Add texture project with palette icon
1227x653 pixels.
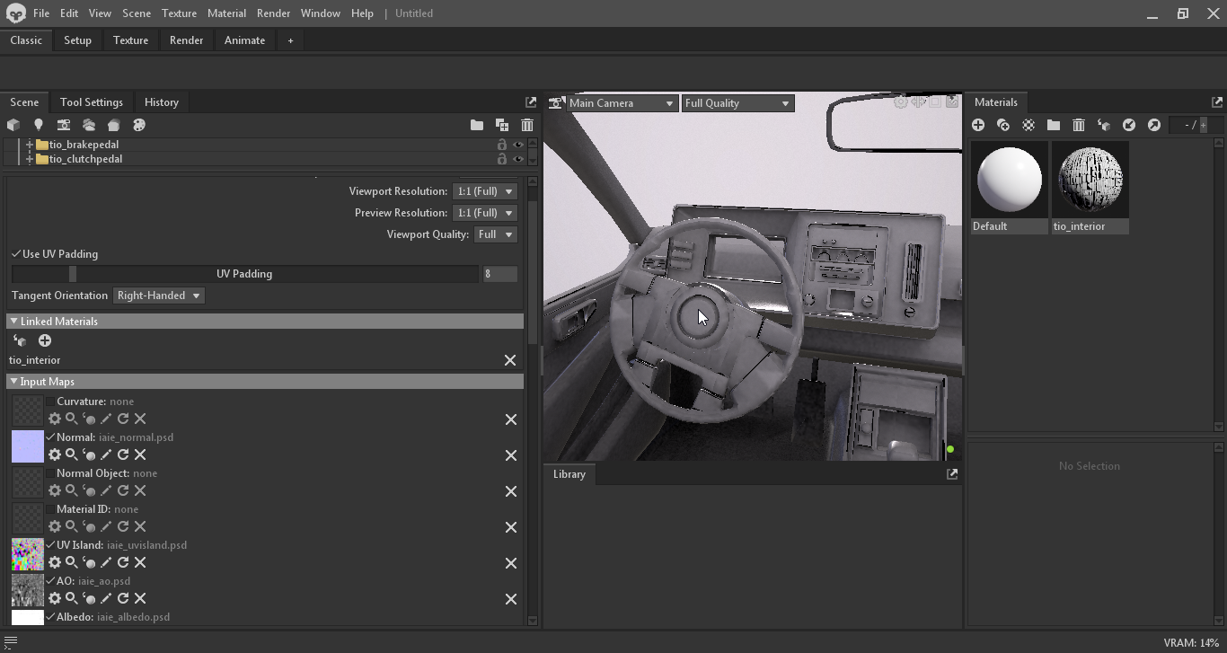(x=139, y=125)
